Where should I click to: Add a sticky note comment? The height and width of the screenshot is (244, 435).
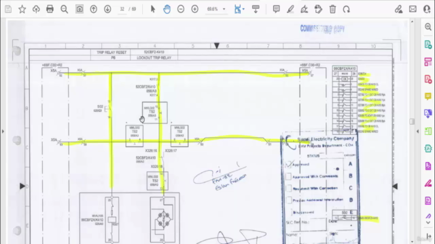[x=277, y=9]
